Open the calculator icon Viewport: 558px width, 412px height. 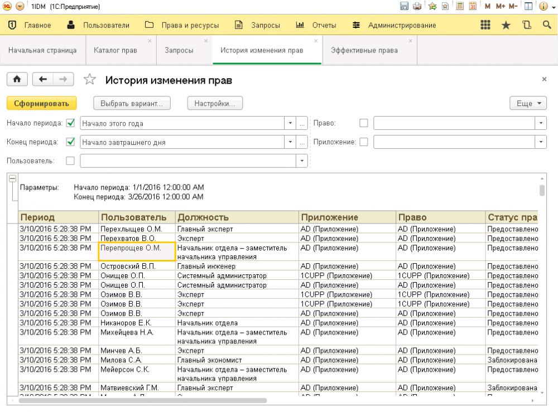(x=460, y=7)
